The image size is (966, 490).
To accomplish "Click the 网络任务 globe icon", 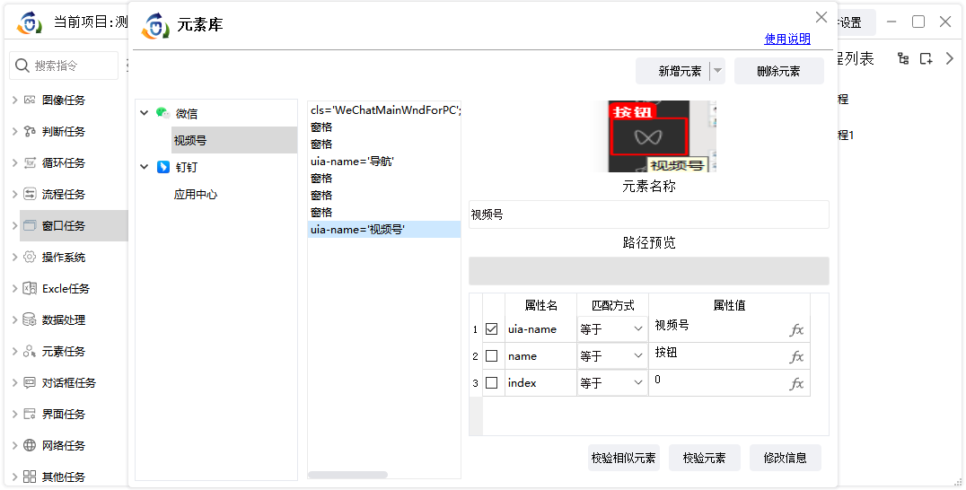I will (30, 445).
